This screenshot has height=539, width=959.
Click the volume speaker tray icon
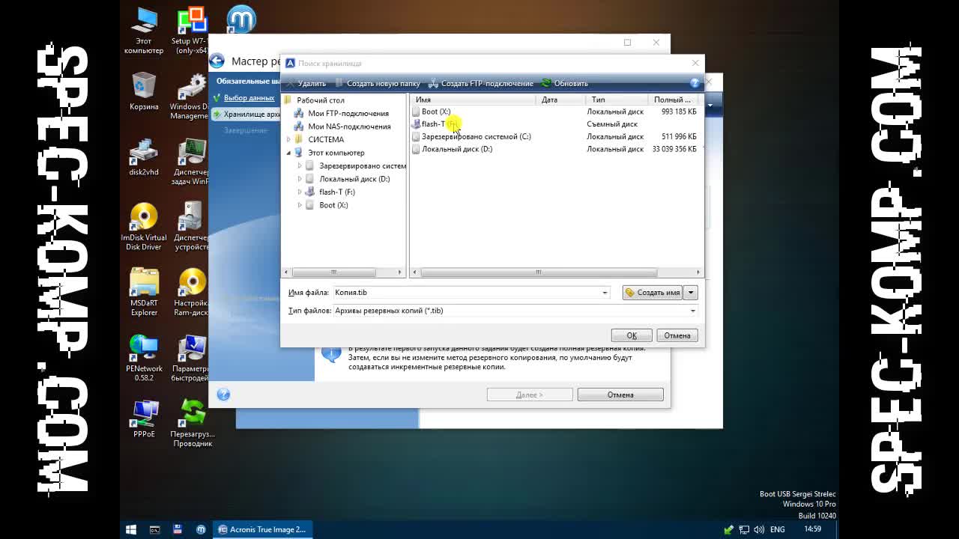[758, 529]
